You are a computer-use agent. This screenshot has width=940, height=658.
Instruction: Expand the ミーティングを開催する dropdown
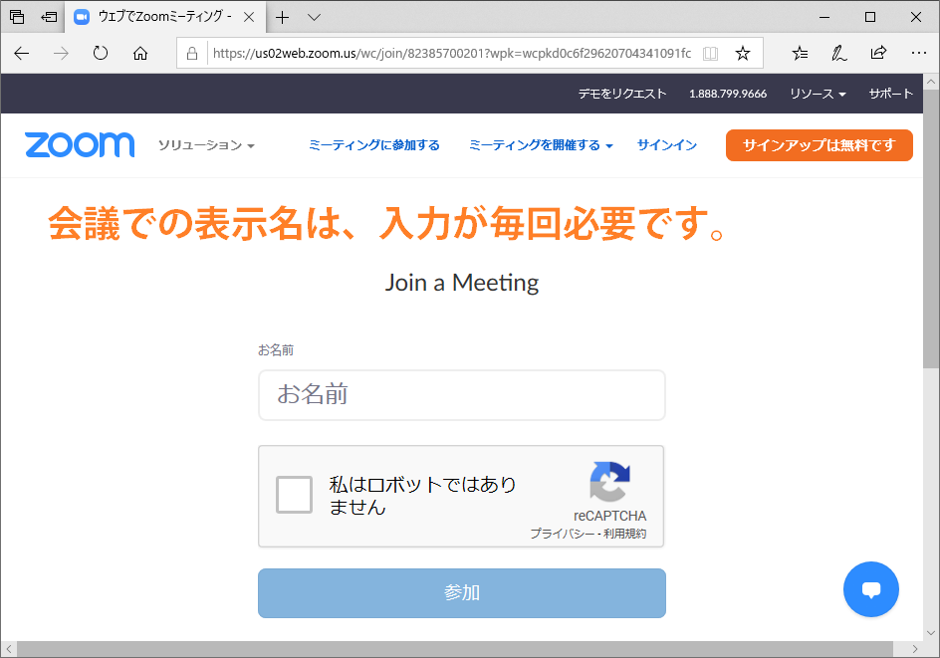pyautogui.click(x=541, y=145)
